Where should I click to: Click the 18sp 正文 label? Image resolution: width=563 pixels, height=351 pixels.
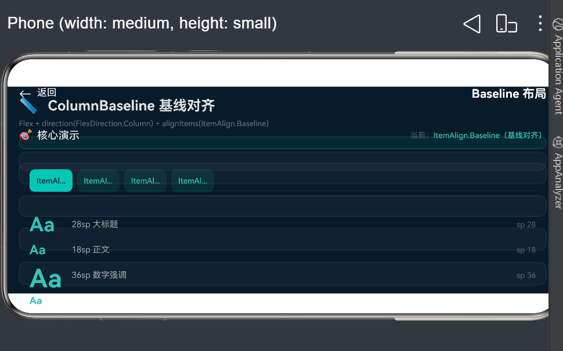point(91,249)
